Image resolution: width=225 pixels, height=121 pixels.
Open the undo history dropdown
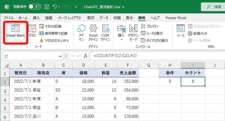click(x=59, y=7)
